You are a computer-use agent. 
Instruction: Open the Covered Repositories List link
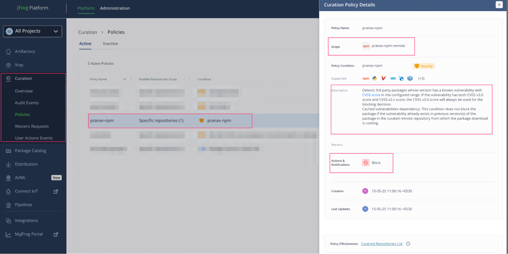point(381,244)
